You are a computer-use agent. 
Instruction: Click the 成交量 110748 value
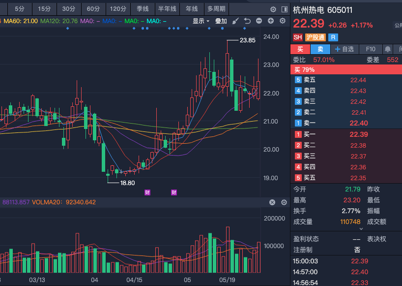tap(350, 222)
